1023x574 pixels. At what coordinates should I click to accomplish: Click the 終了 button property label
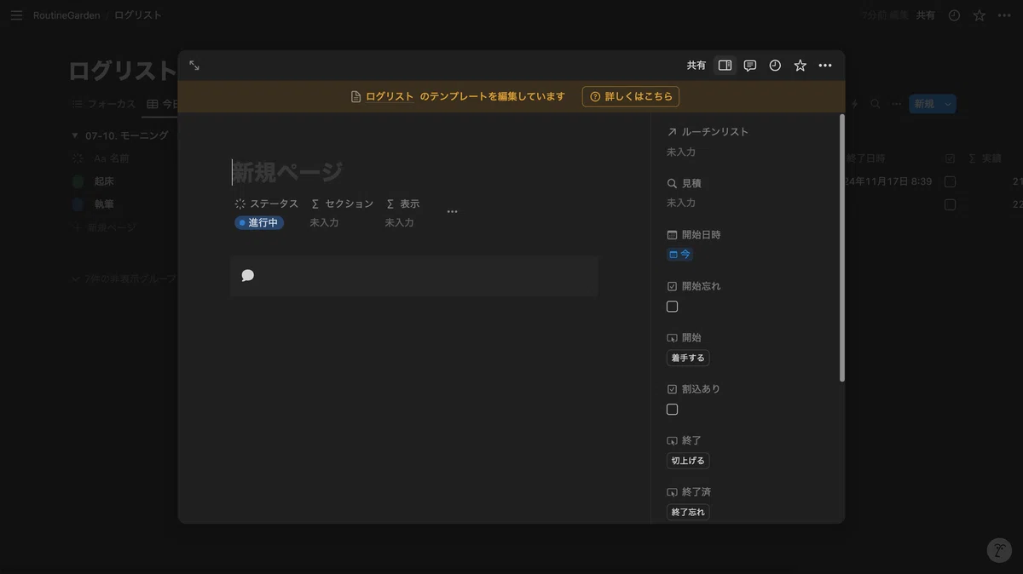(685, 441)
